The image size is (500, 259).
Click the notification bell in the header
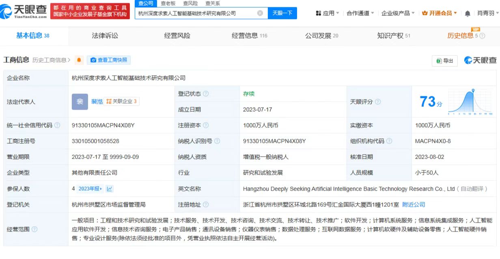[468, 13]
